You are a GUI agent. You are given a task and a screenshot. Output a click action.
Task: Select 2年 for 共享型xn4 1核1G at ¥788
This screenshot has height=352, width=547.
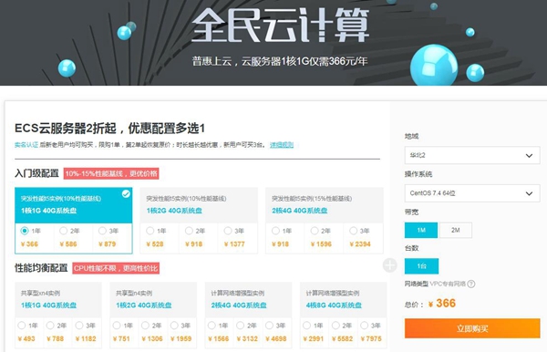50,326
